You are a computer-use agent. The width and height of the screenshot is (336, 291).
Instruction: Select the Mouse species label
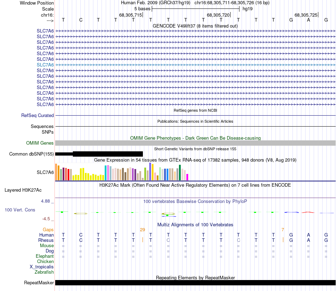point(47,246)
